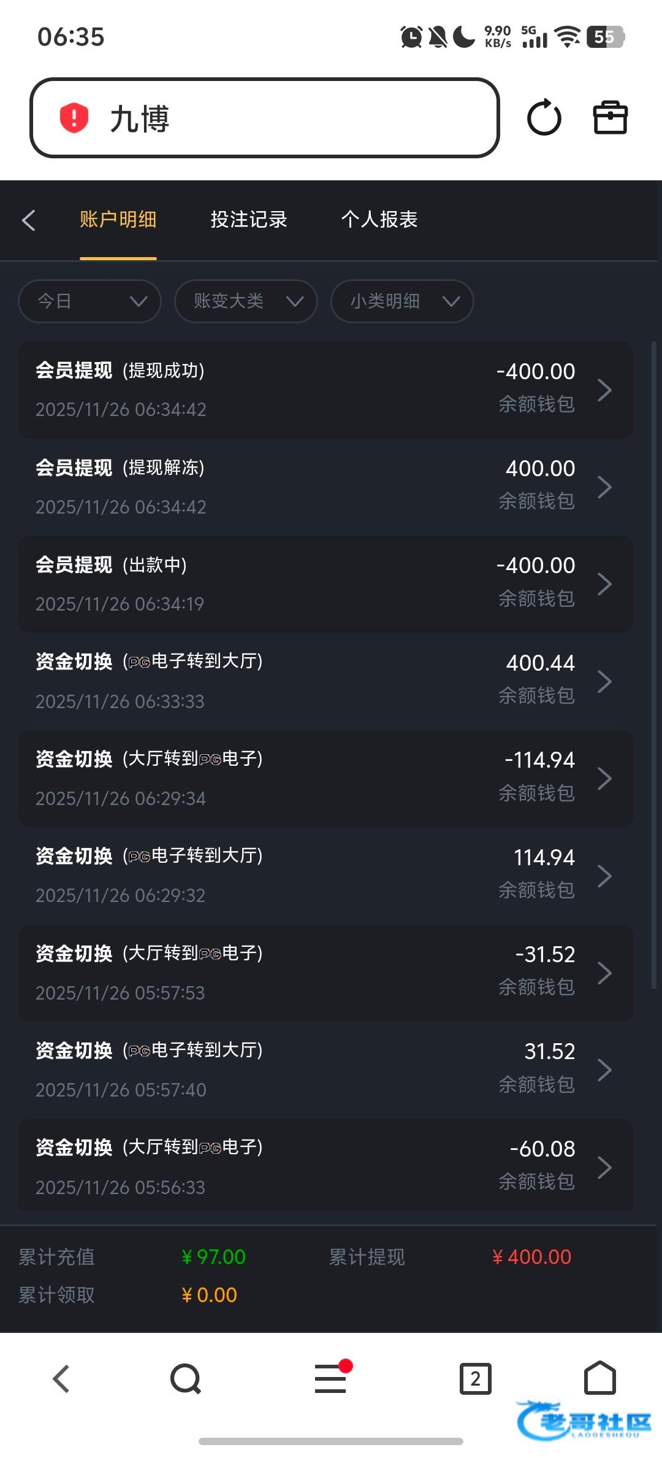Viewport: 662px width, 1458px height.
Task: Open the 400.44 fund transfer record
Action: pyautogui.click(x=325, y=681)
